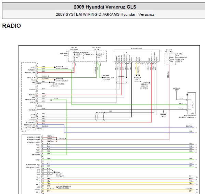Click the 'GRN/BLK' wire label at pin 6
This screenshot has width=205, height=194.
pos(46,76)
